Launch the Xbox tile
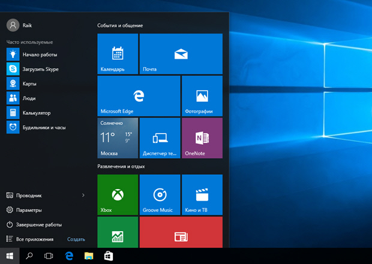Screen dimensions: 372x264 point(118,195)
